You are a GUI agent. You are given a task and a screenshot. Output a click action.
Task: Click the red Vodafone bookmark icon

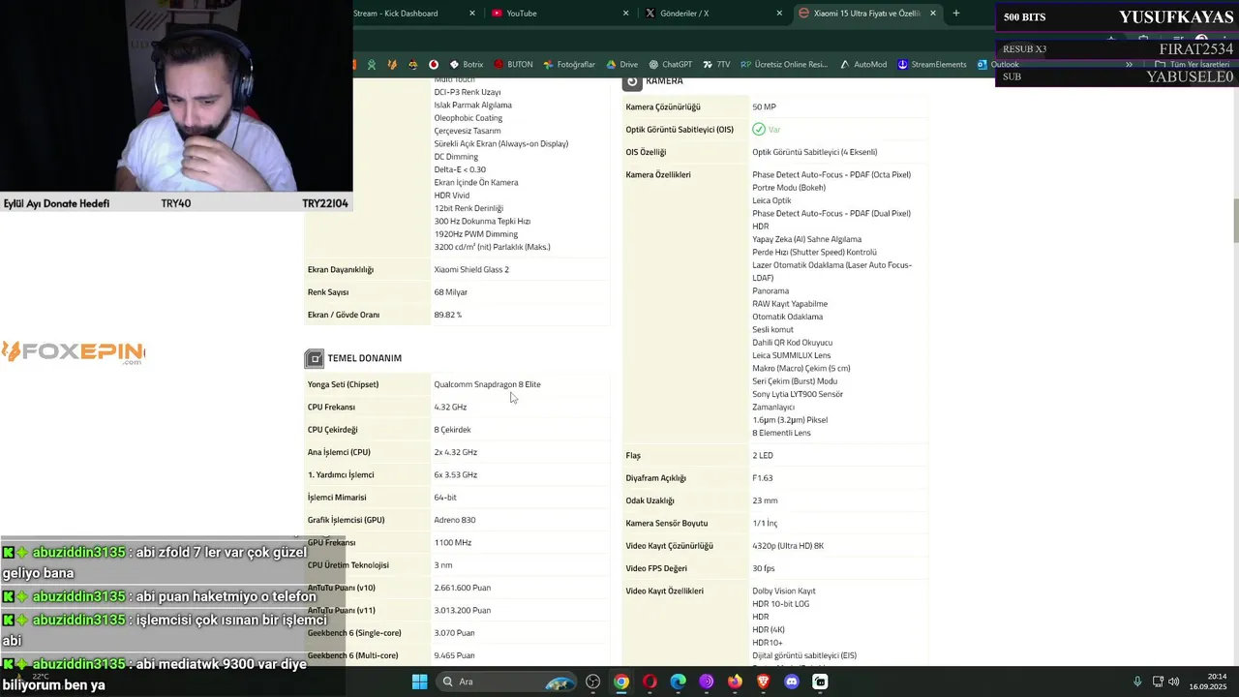[434, 65]
